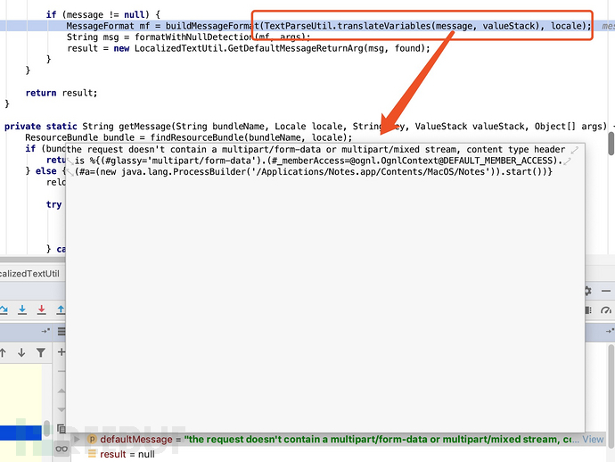
Task: Select the result = null variable
Action: point(127,454)
